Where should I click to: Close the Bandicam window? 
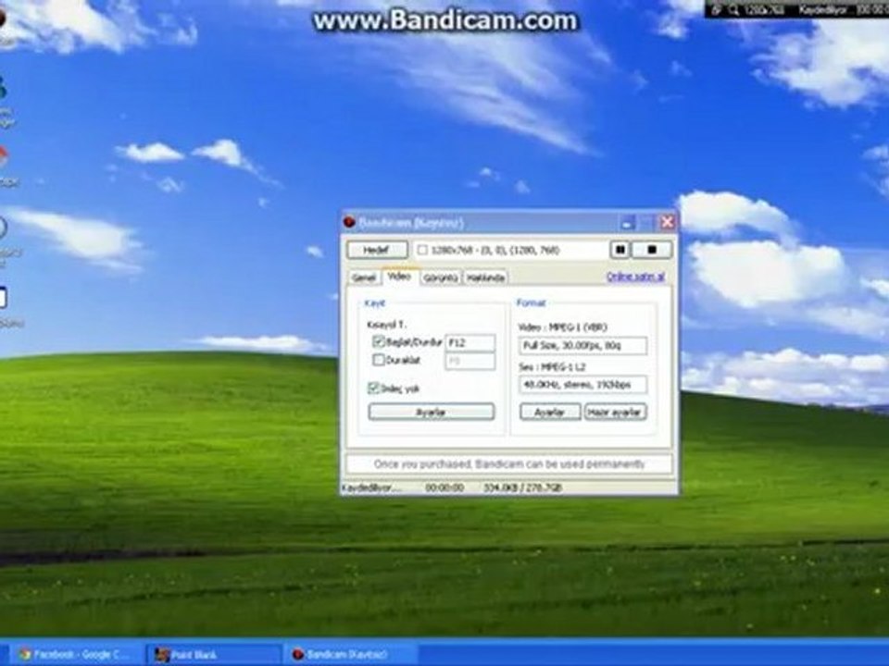coord(668,222)
